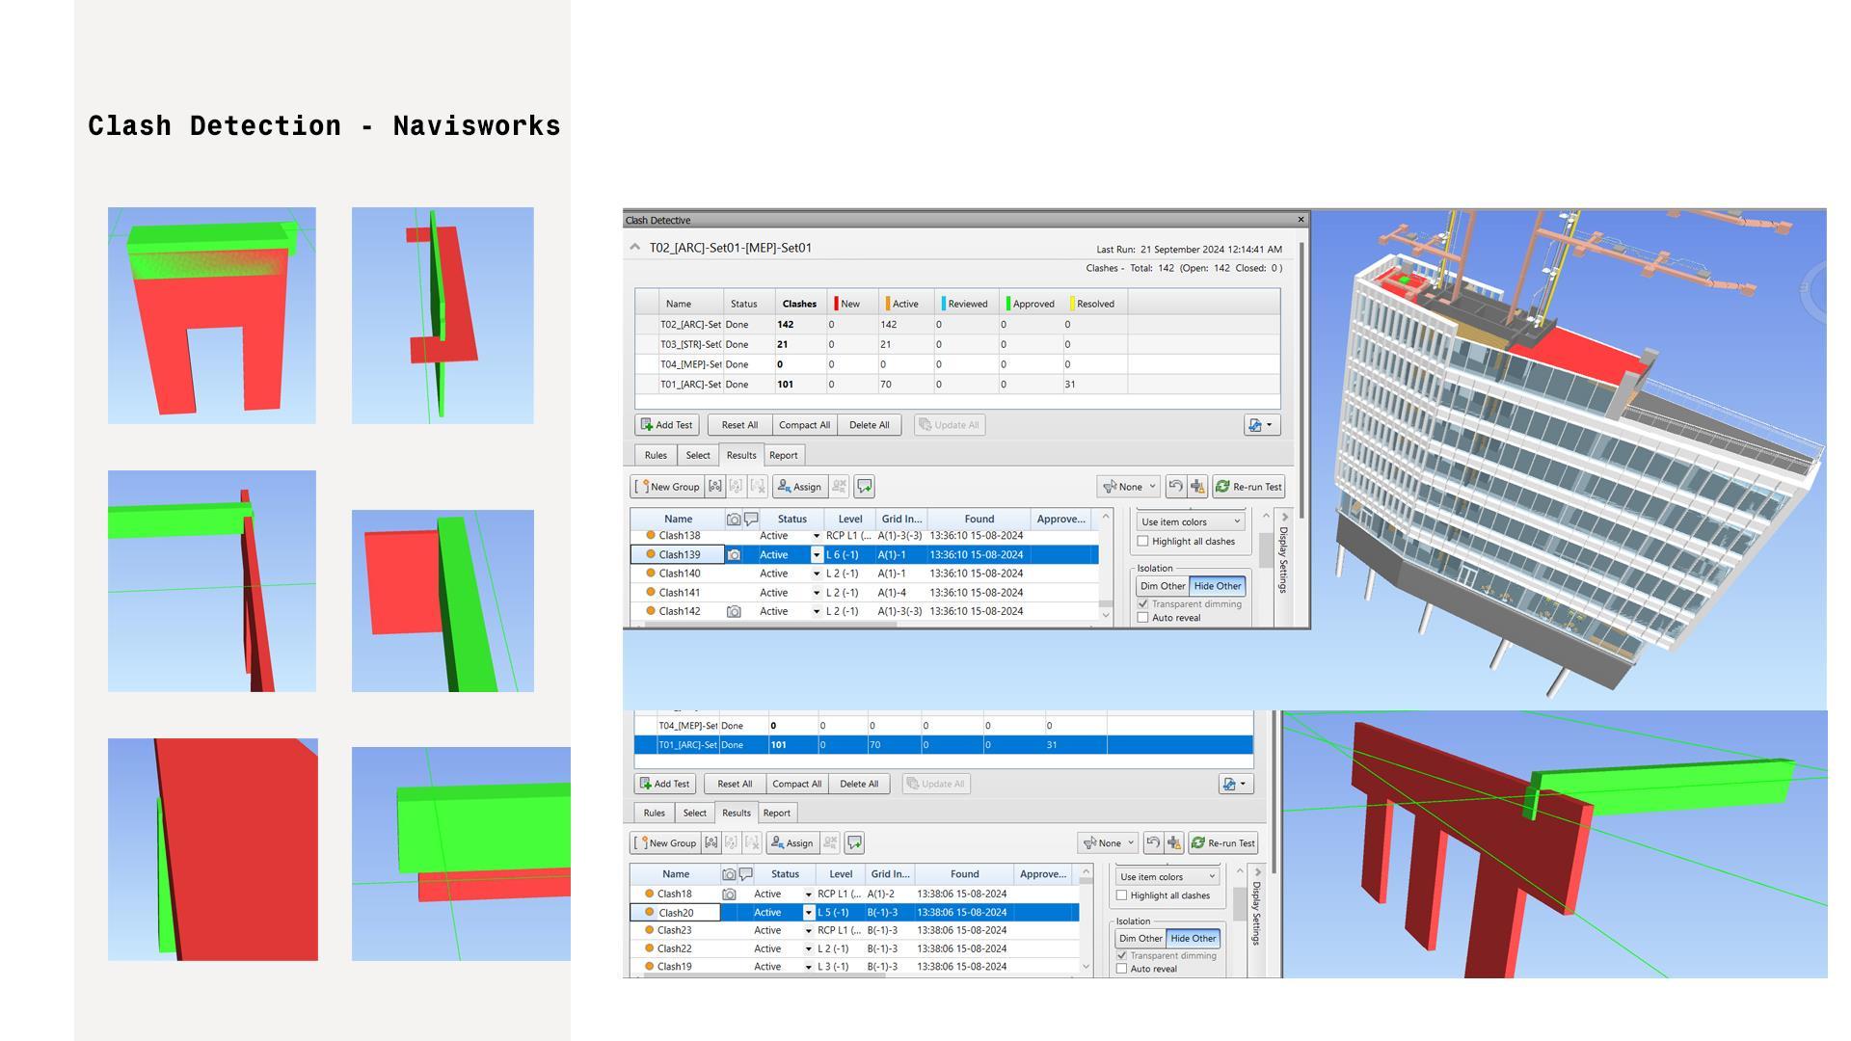Open upper Use item colors dropdown

1191,521
